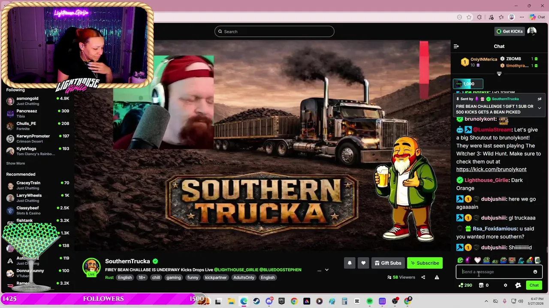The width and height of the screenshot is (549, 308).
Task: Open LarryWheels recommended channel
Action: pyautogui.click(x=38, y=198)
